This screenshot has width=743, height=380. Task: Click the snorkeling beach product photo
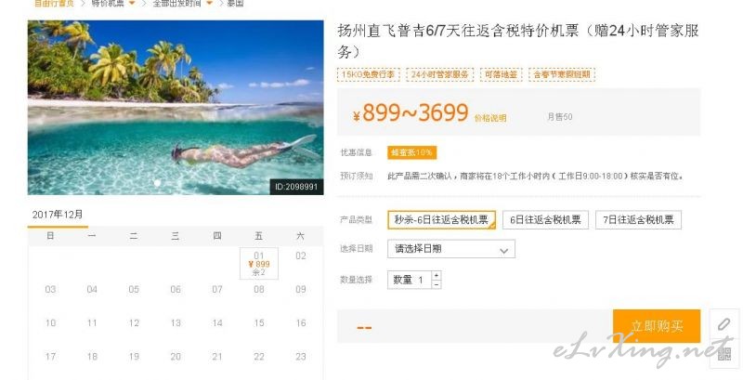[176, 108]
